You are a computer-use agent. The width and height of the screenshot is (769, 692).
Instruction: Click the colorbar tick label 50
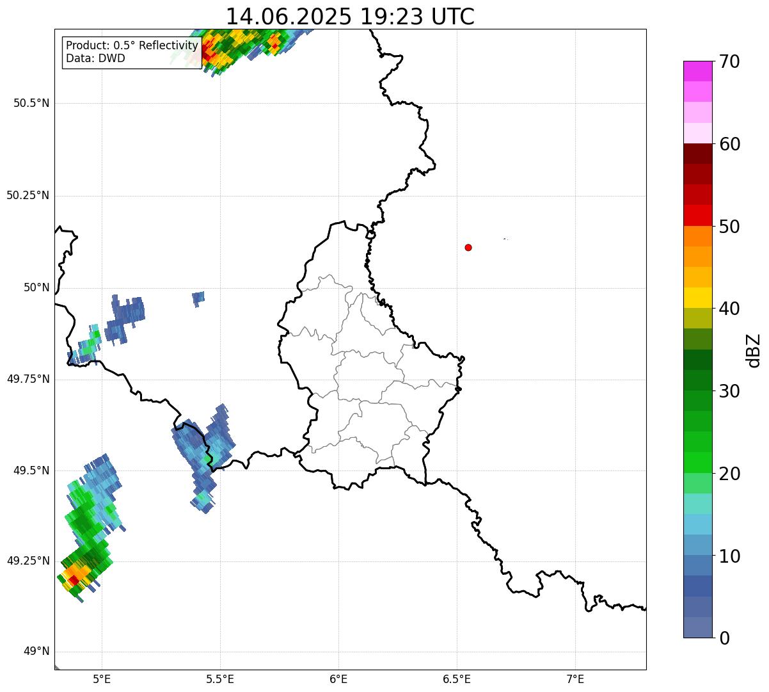729,227
